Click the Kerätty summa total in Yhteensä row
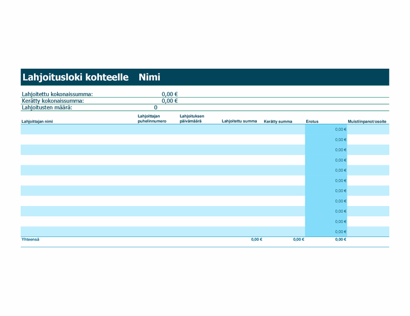Screen dimensions: 410x316 (298, 239)
